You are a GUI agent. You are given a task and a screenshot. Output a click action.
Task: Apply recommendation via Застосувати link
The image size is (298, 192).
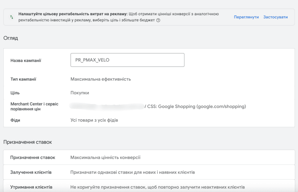pos(275,17)
